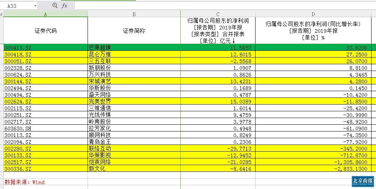Screen dimensions: 376x189
Task: Click net profit value 13.4231
Action: coord(218,81)
